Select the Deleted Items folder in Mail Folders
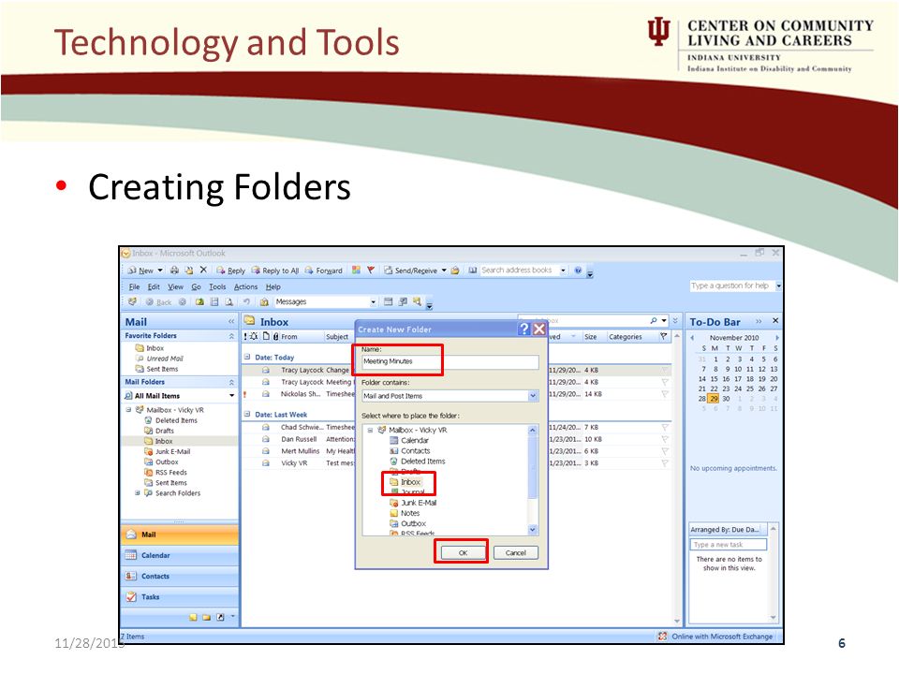Image resolution: width=899 pixels, height=674 pixels. pyautogui.click(x=170, y=420)
